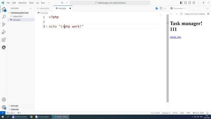Open Windows taskbar search

tap(8, 117)
